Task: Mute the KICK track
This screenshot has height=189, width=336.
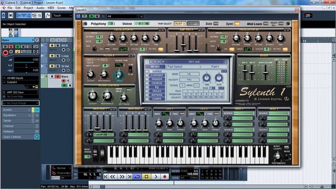Action: (x=52, y=46)
